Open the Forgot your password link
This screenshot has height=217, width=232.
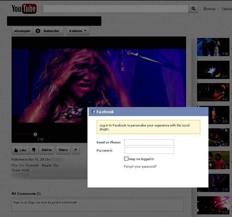point(140,166)
